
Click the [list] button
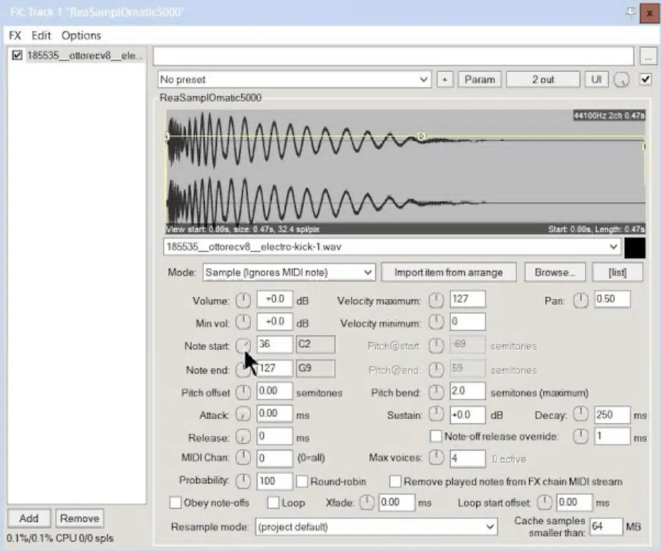[x=617, y=272]
